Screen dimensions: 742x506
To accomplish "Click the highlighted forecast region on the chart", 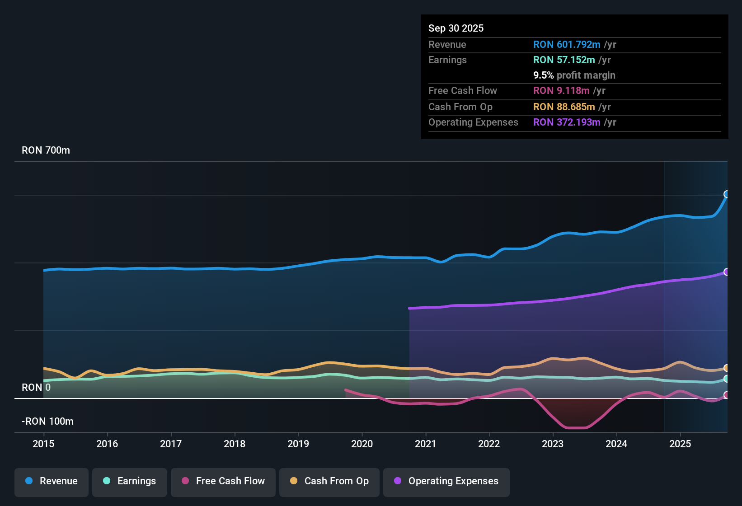I will (x=696, y=294).
